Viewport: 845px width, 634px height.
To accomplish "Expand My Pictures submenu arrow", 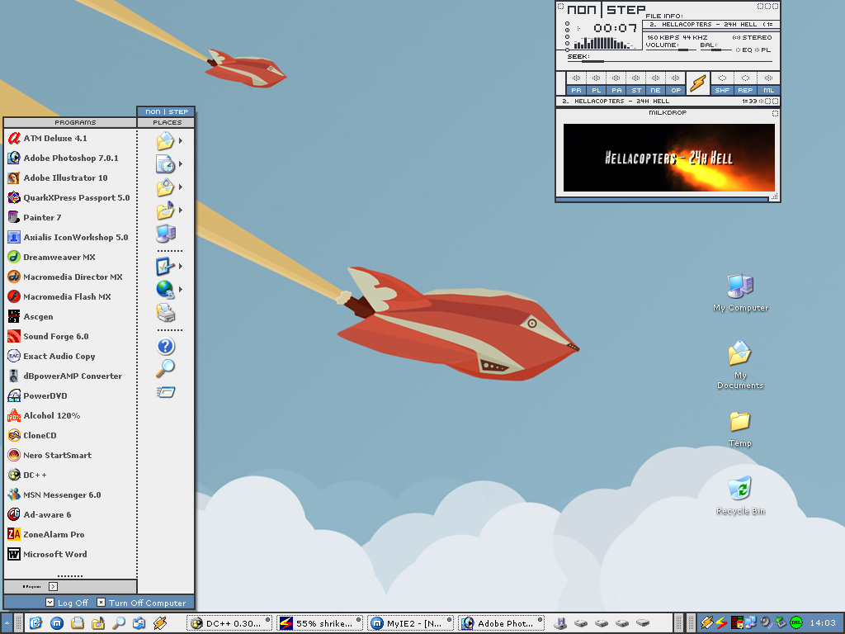I will (x=181, y=187).
